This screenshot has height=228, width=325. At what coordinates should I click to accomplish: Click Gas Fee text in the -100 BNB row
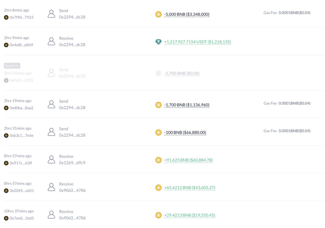coord(287,131)
